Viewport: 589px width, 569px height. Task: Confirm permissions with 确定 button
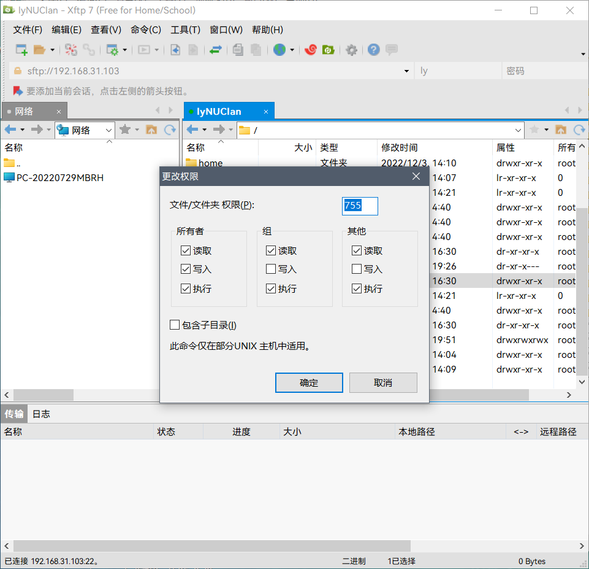(309, 383)
